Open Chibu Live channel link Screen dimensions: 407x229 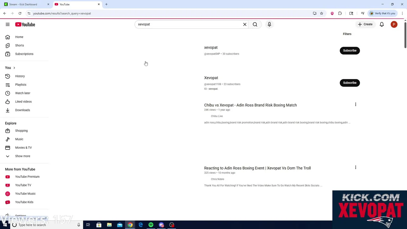click(217, 116)
